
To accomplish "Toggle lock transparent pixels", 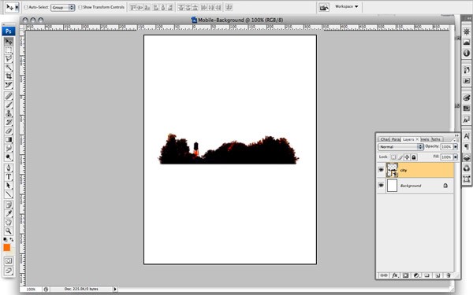I will 393,157.
